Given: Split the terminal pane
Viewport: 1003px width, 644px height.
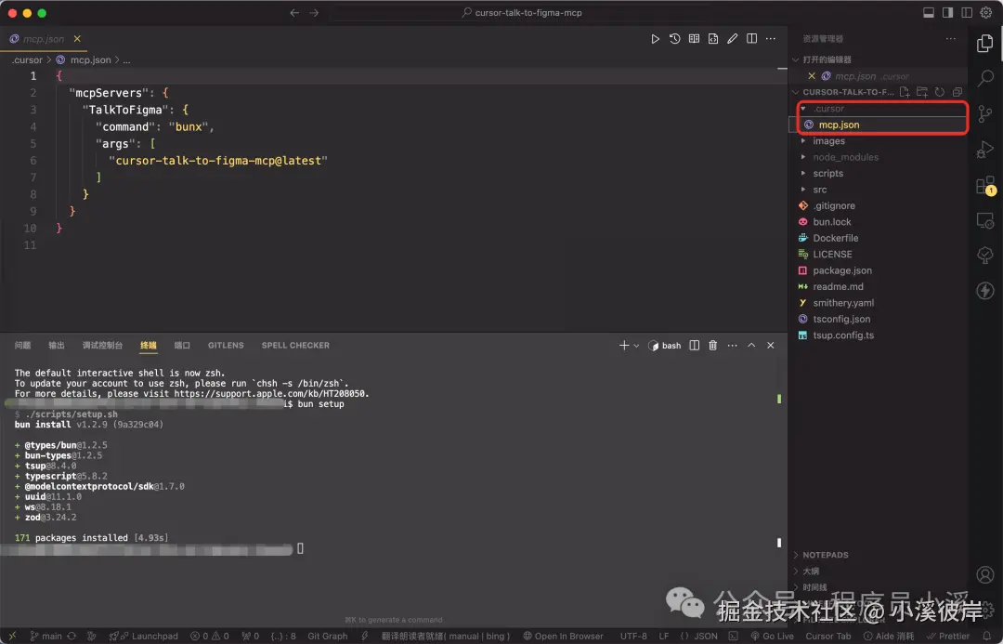Looking at the screenshot, I should pyautogui.click(x=694, y=346).
